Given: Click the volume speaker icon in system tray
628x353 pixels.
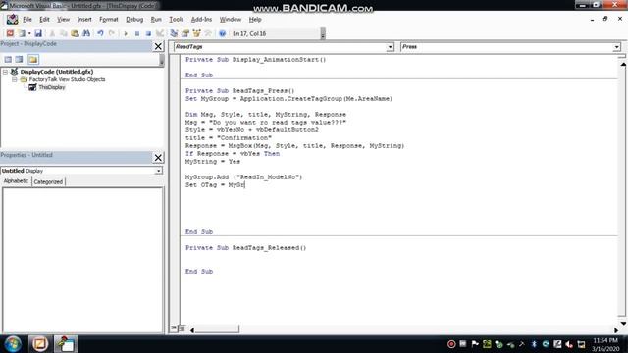Looking at the screenshot, I should tap(569, 344).
